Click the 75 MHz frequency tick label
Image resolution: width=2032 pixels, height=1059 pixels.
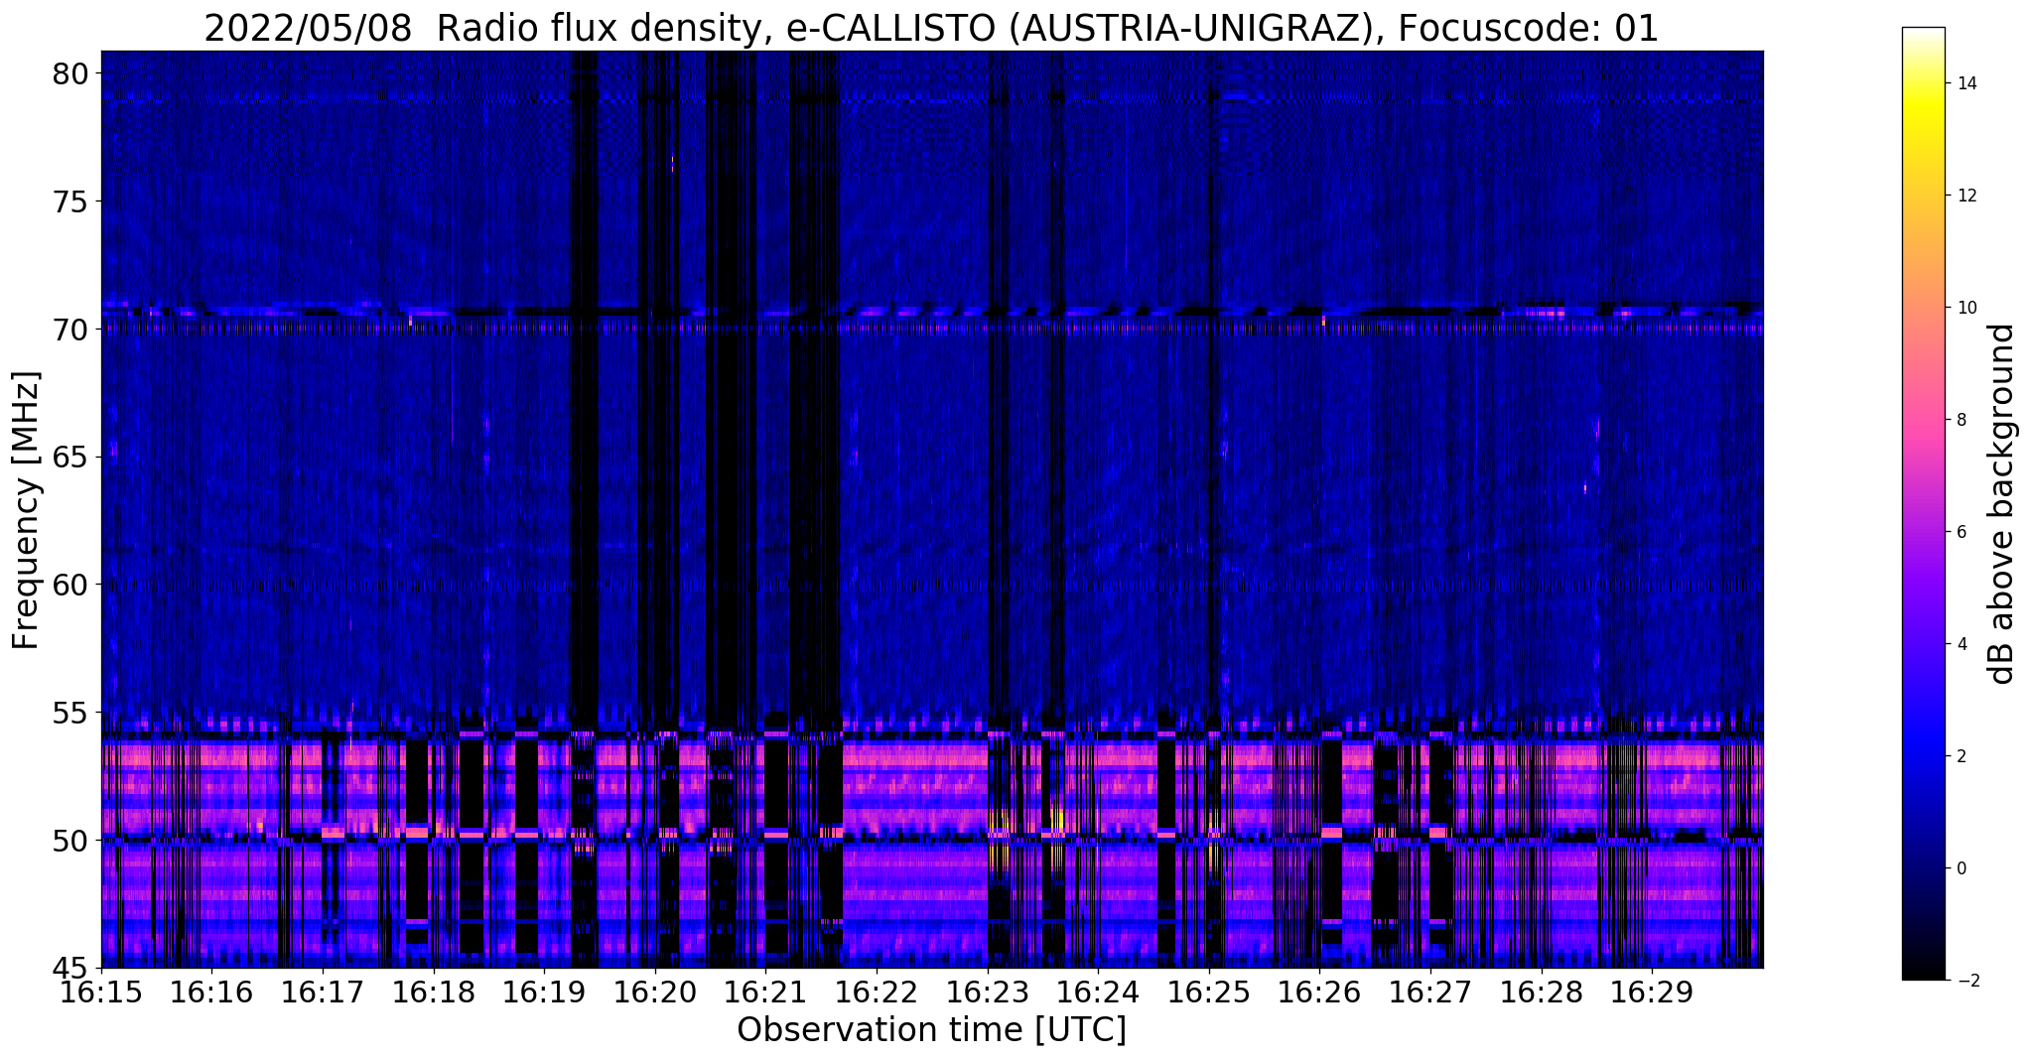click(71, 201)
